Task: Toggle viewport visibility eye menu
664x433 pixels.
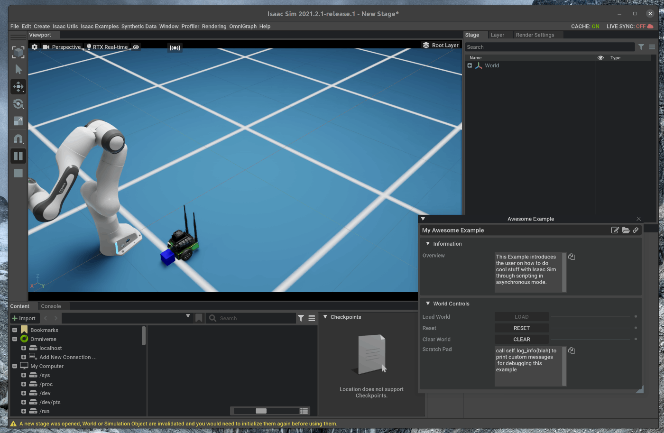Action: [136, 47]
